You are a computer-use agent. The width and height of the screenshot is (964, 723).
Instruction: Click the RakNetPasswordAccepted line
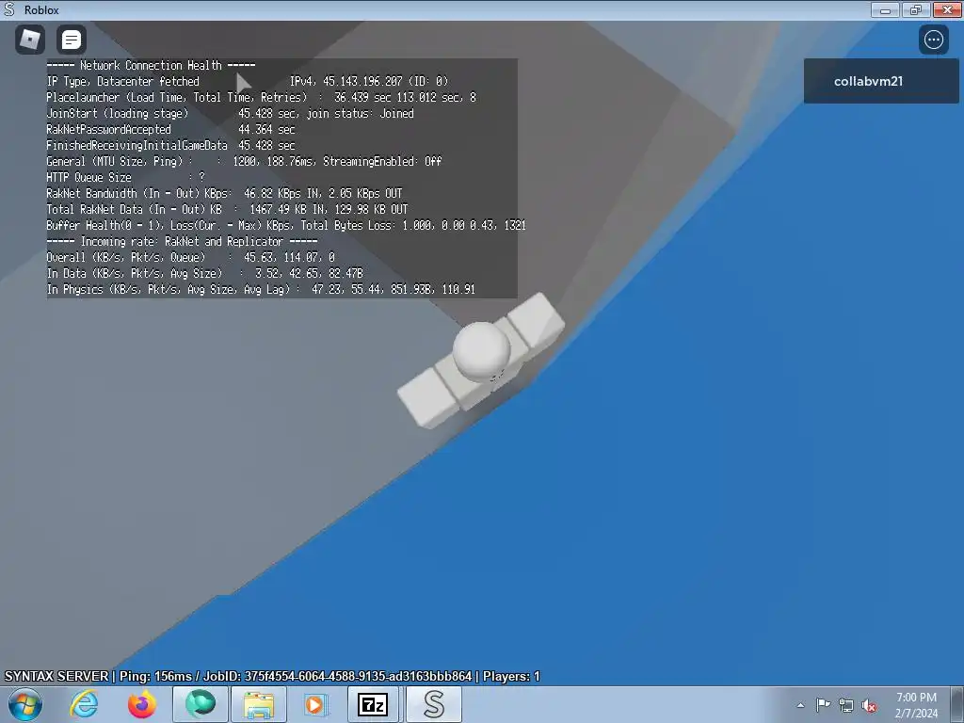[x=171, y=129]
